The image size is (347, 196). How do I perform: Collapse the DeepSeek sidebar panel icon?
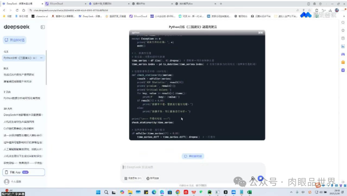[43, 27]
